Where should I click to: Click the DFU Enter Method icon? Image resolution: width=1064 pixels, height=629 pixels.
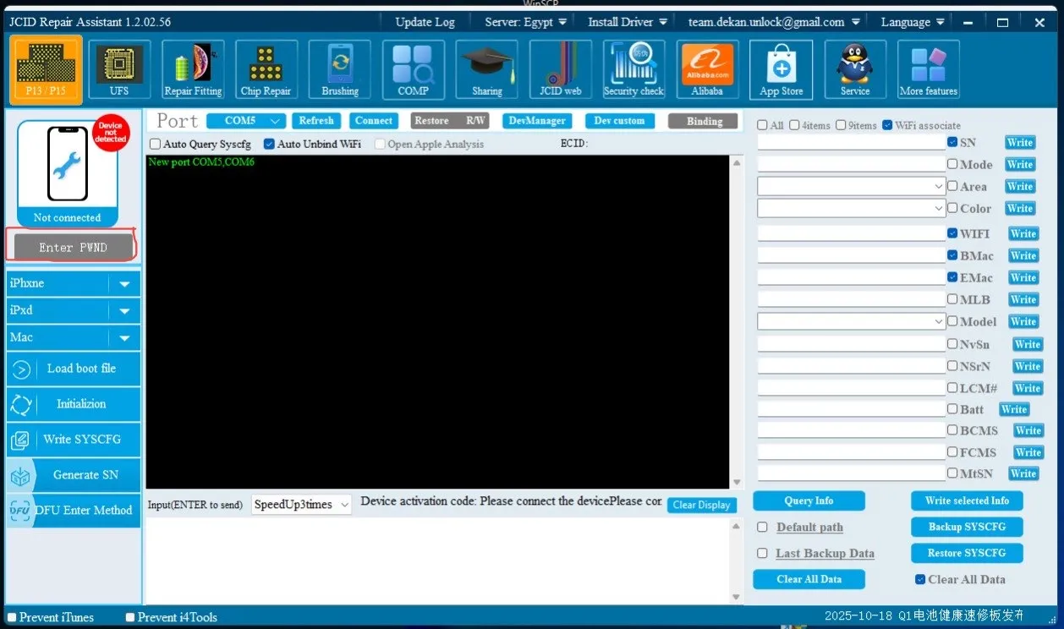click(21, 511)
